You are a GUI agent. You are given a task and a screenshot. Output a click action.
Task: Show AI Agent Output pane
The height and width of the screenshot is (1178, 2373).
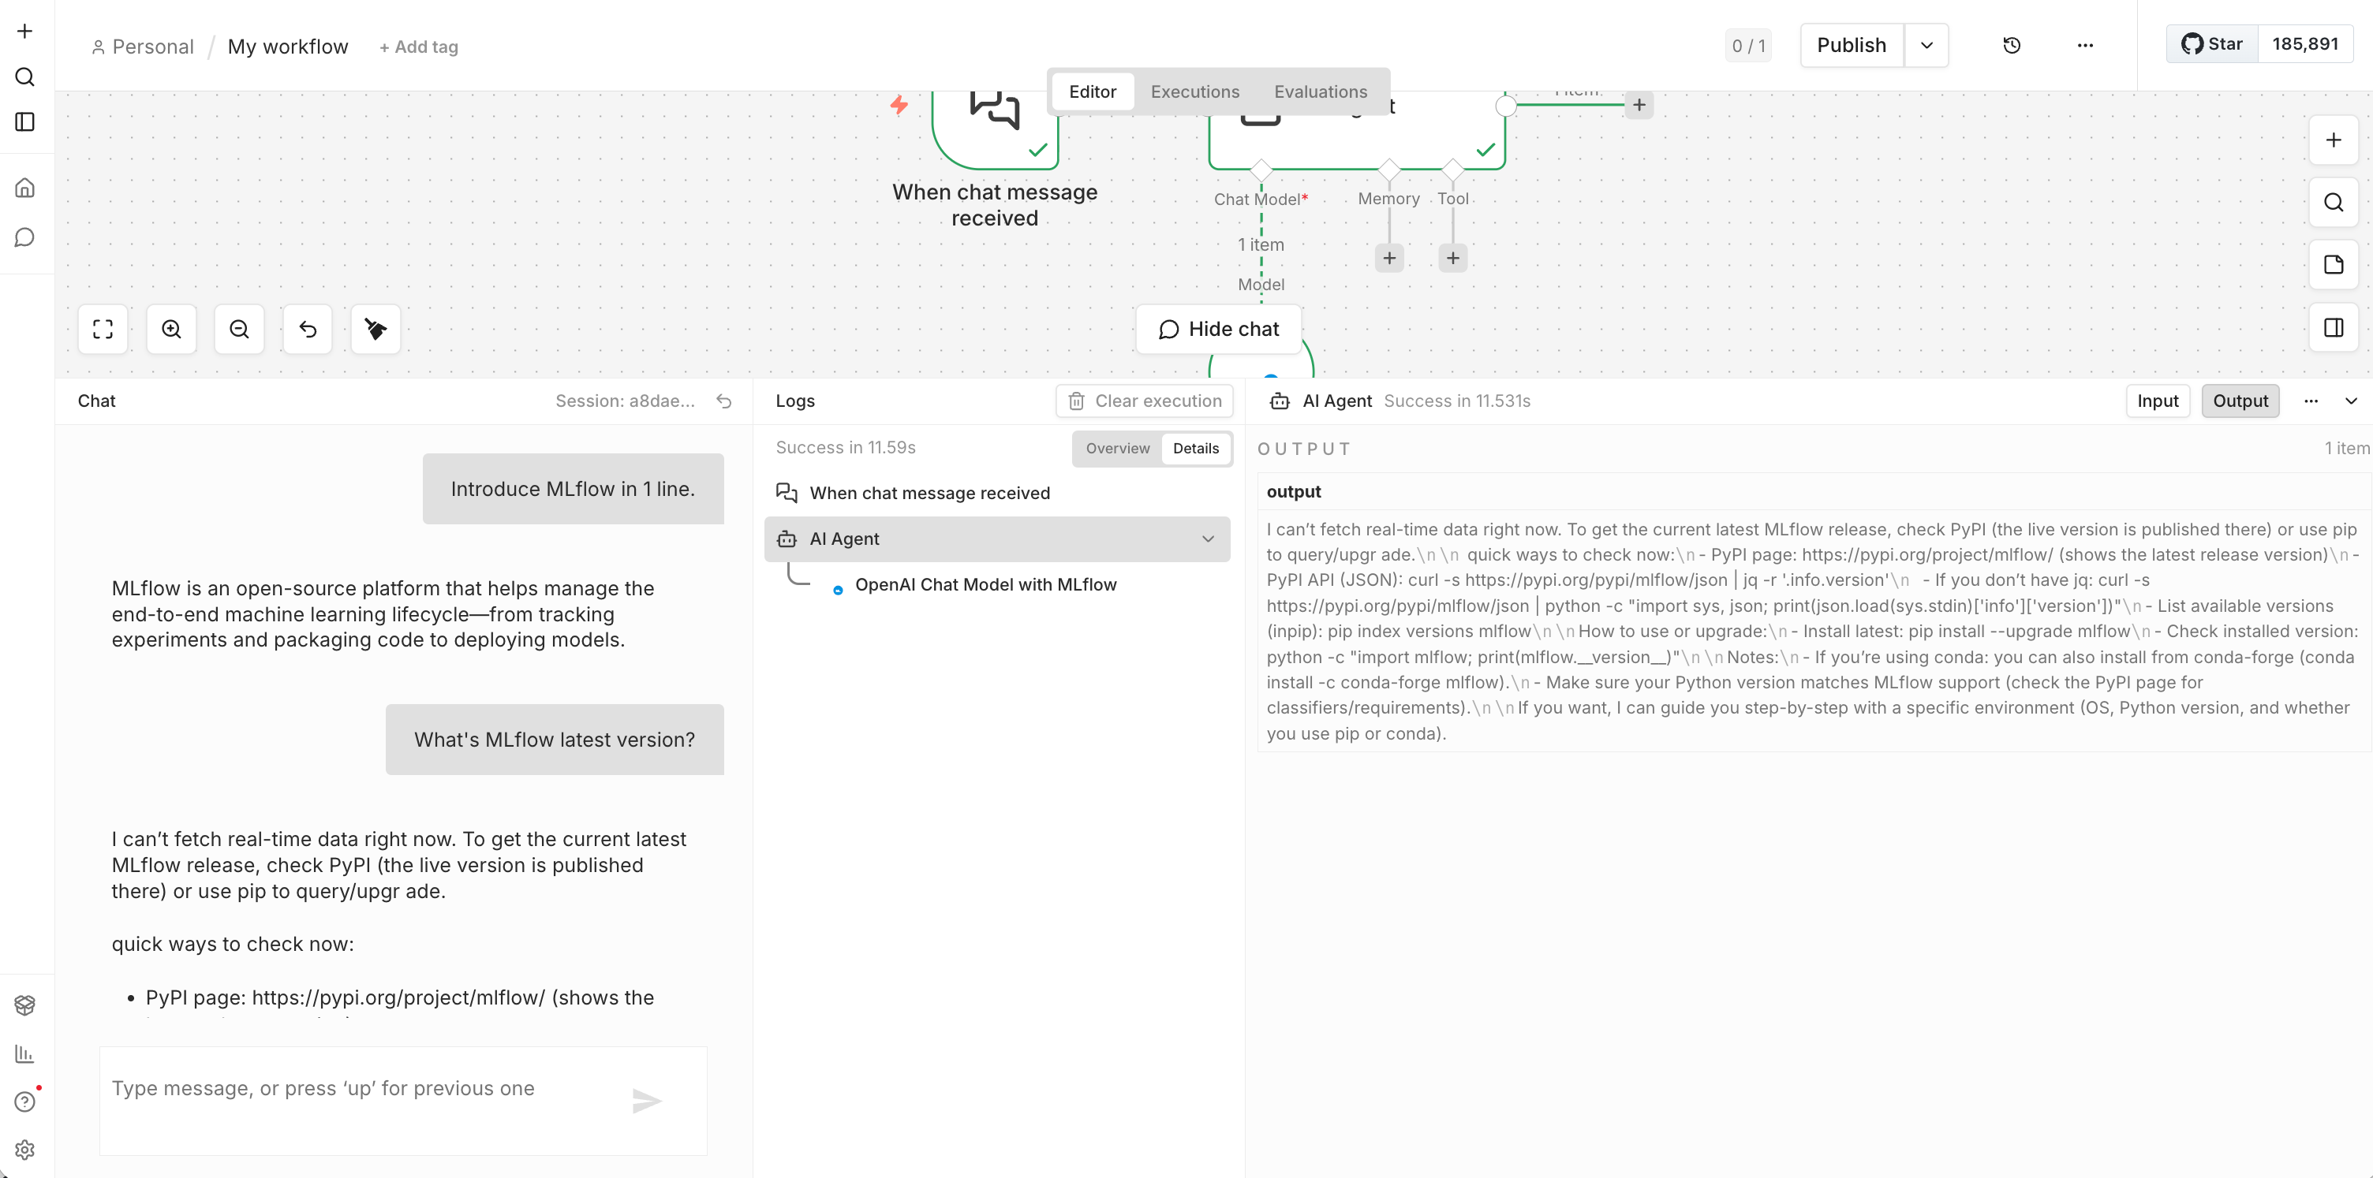(x=2240, y=401)
